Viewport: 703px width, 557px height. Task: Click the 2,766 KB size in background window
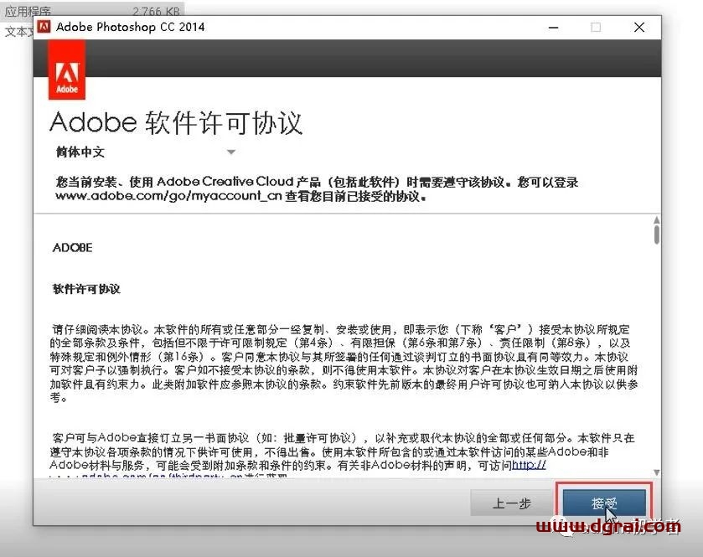click(x=156, y=11)
